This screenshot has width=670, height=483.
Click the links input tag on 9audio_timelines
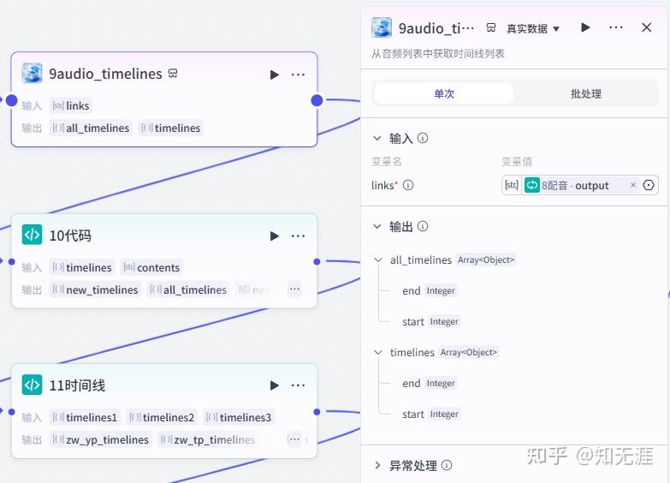(x=71, y=105)
